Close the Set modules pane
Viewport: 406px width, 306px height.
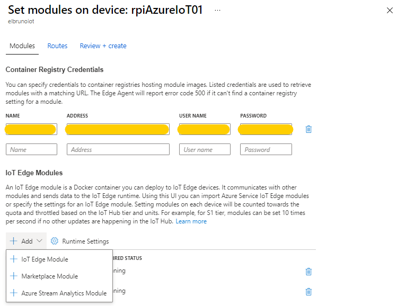pos(390,11)
